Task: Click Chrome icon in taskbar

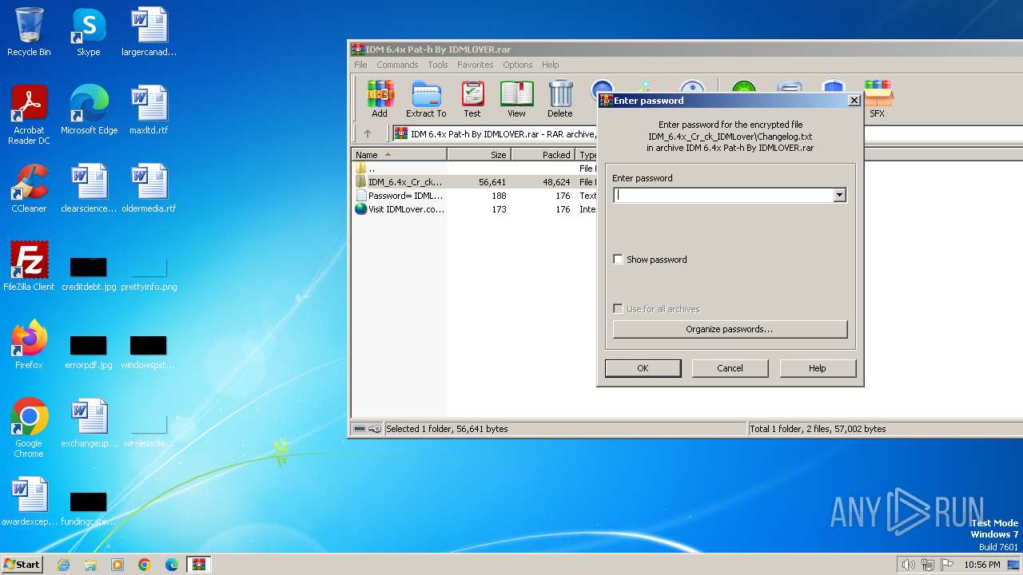Action: [145, 565]
